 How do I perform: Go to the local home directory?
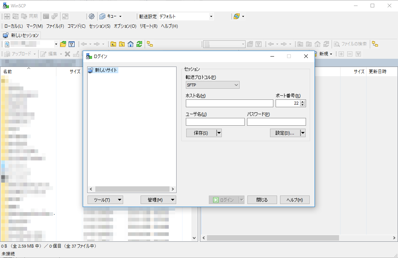[x=131, y=44]
